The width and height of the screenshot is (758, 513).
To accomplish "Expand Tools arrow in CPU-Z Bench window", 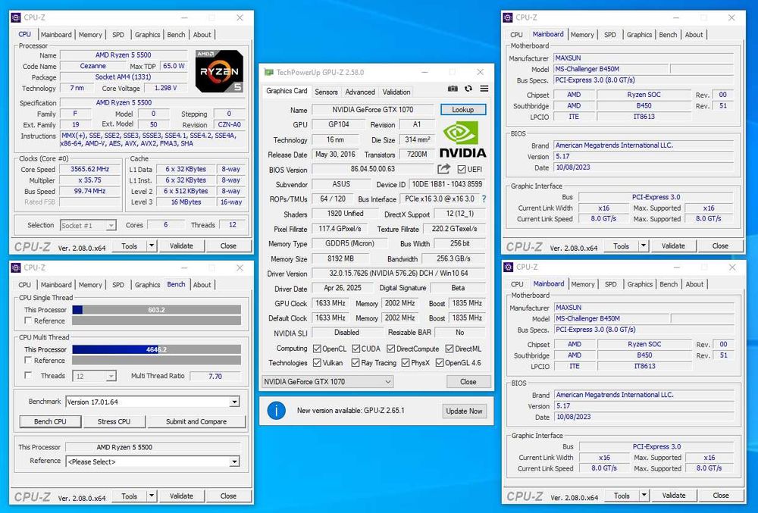I will pyautogui.click(x=152, y=496).
